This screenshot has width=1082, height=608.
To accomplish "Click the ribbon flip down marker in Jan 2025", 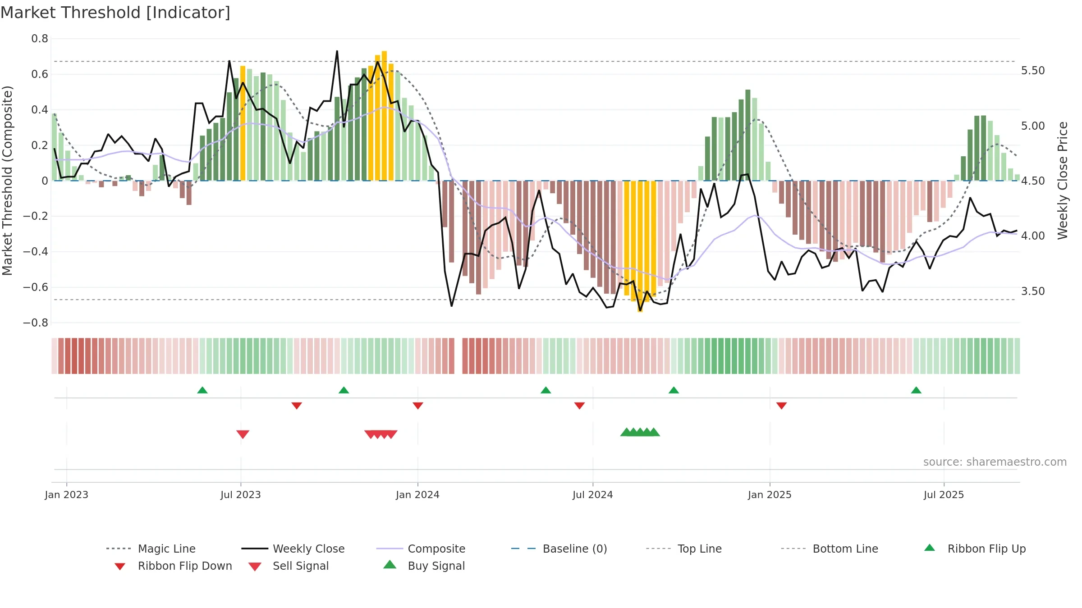I will (782, 406).
